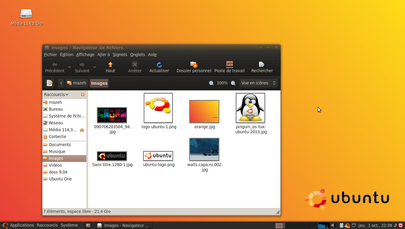Image resolution: width=405 pixels, height=229 pixels.
Task: Click the show desktop panel icon
Action: tap(88, 225)
